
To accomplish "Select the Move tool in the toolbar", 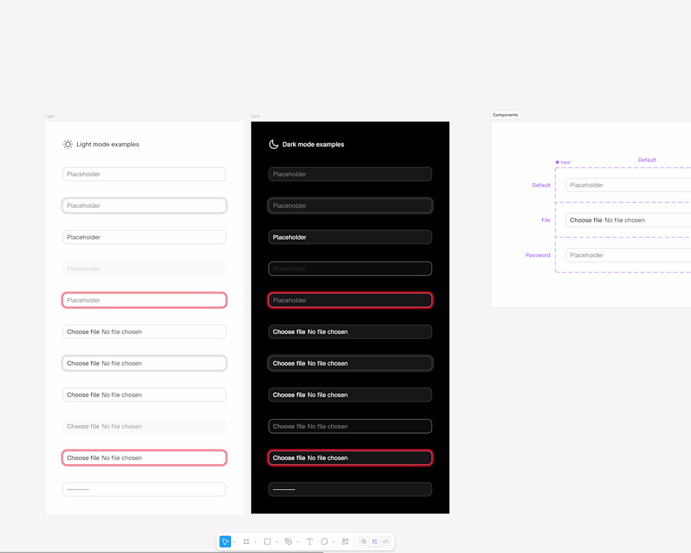I will (x=225, y=542).
